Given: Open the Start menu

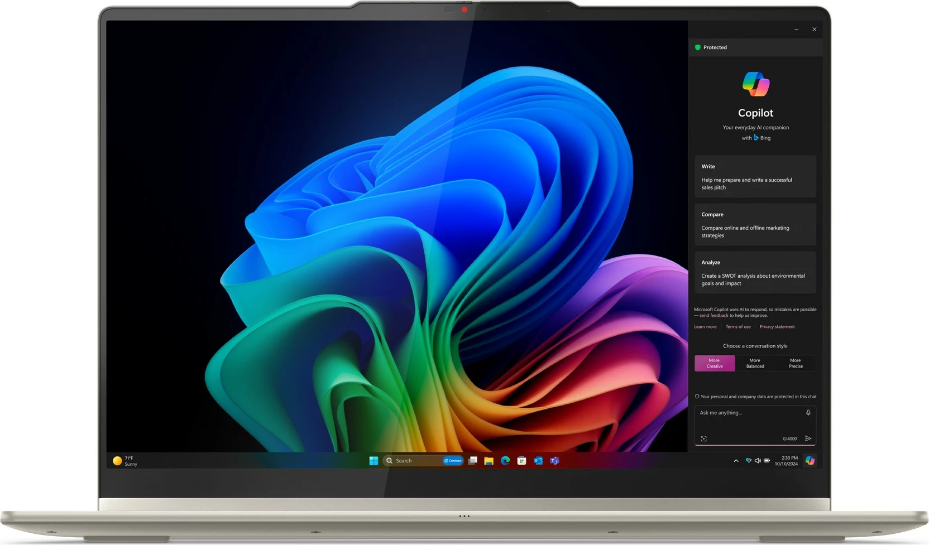Looking at the screenshot, I should [x=373, y=461].
